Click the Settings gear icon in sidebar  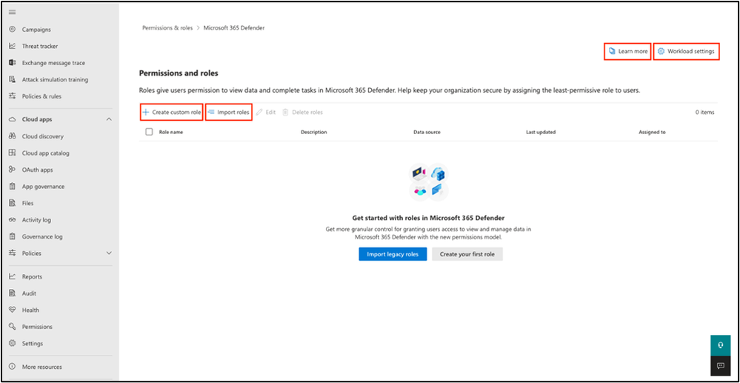13,343
